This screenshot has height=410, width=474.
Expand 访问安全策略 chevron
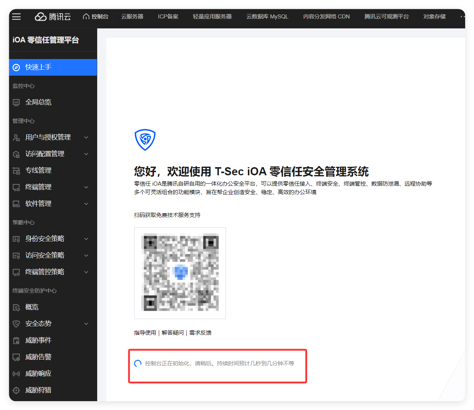point(86,255)
